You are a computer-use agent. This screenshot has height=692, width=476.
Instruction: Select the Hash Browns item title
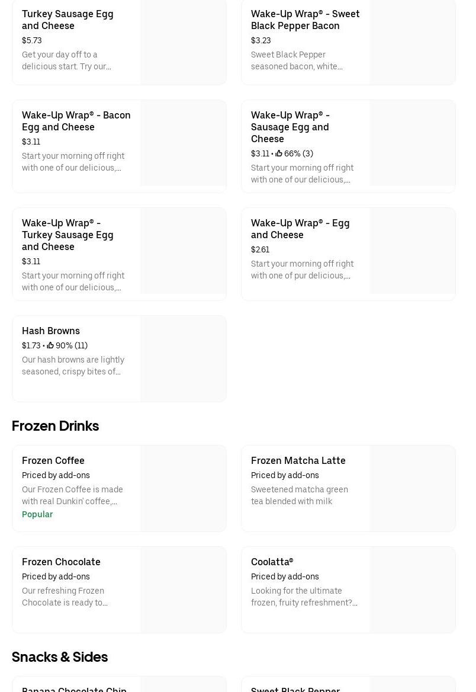click(51, 331)
